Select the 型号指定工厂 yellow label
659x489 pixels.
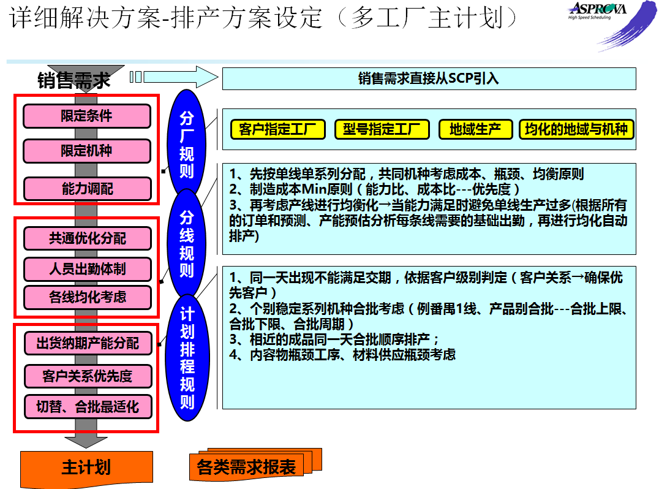pyautogui.click(x=382, y=129)
